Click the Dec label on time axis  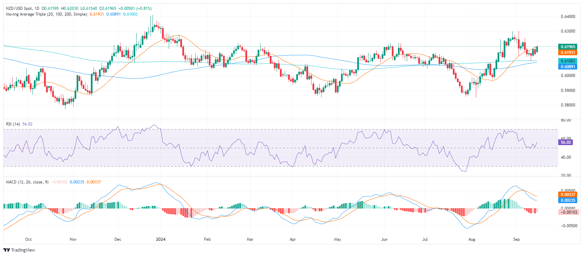coord(118,239)
